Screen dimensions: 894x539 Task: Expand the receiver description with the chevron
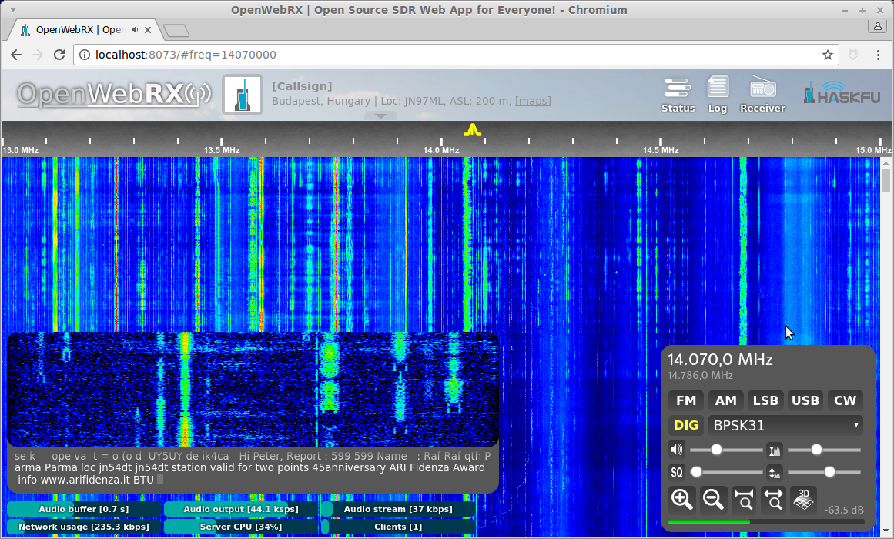coord(380,115)
